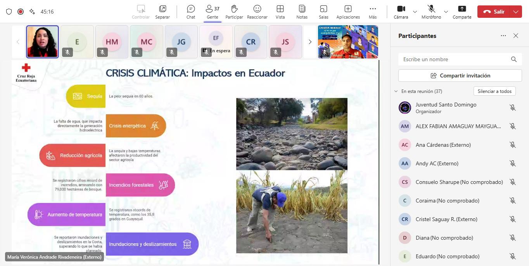Open meeting Notas
Viewport: 529px width, 266px height.
(x=302, y=12)
